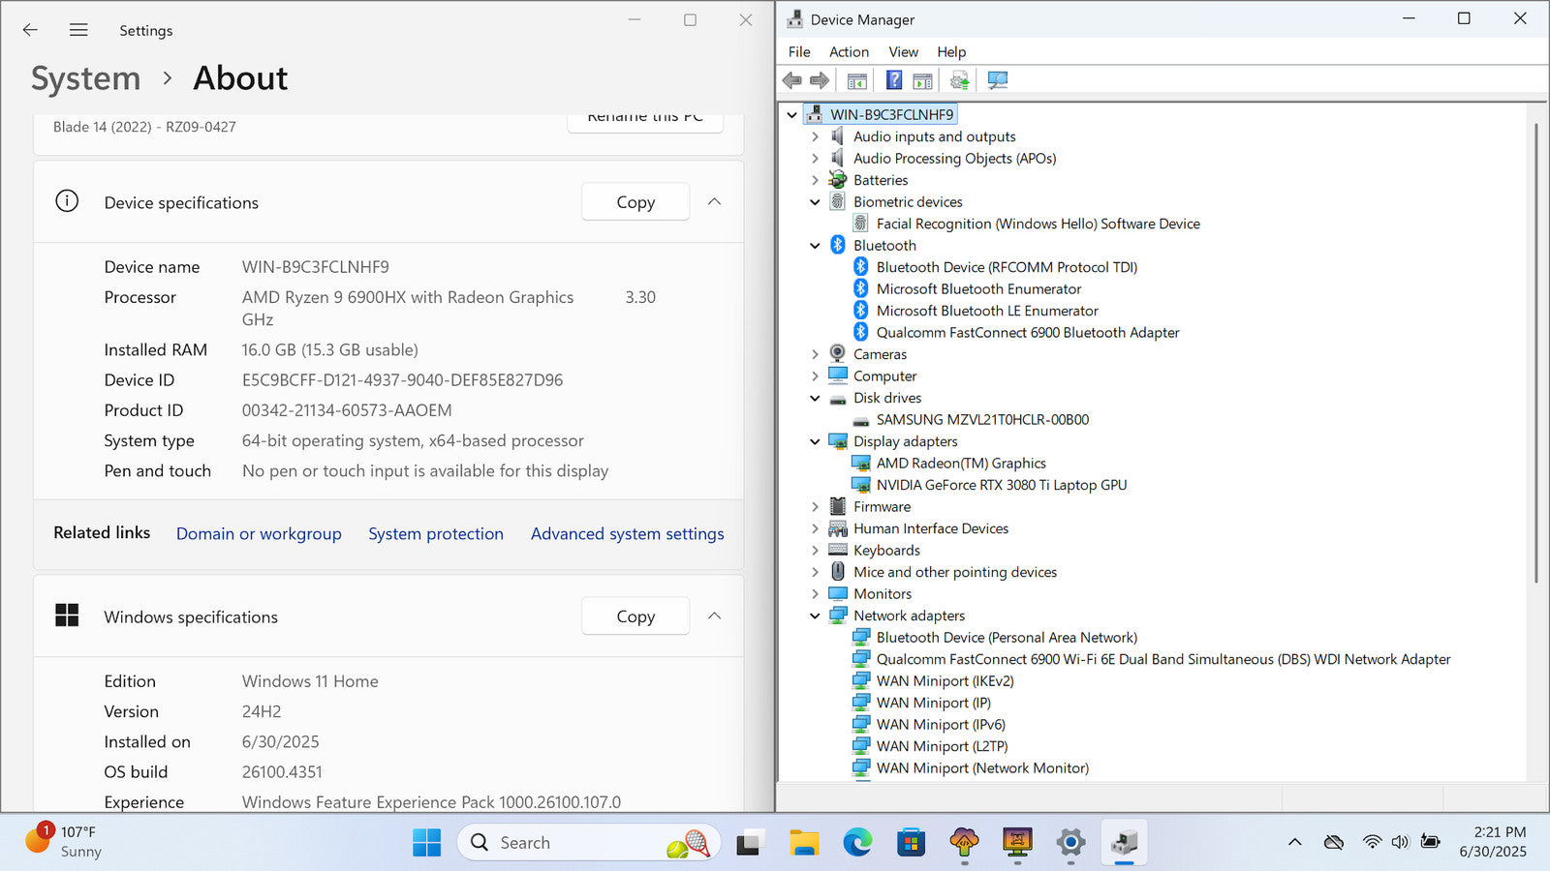Expand the Cameras device category

pos(815,354)
